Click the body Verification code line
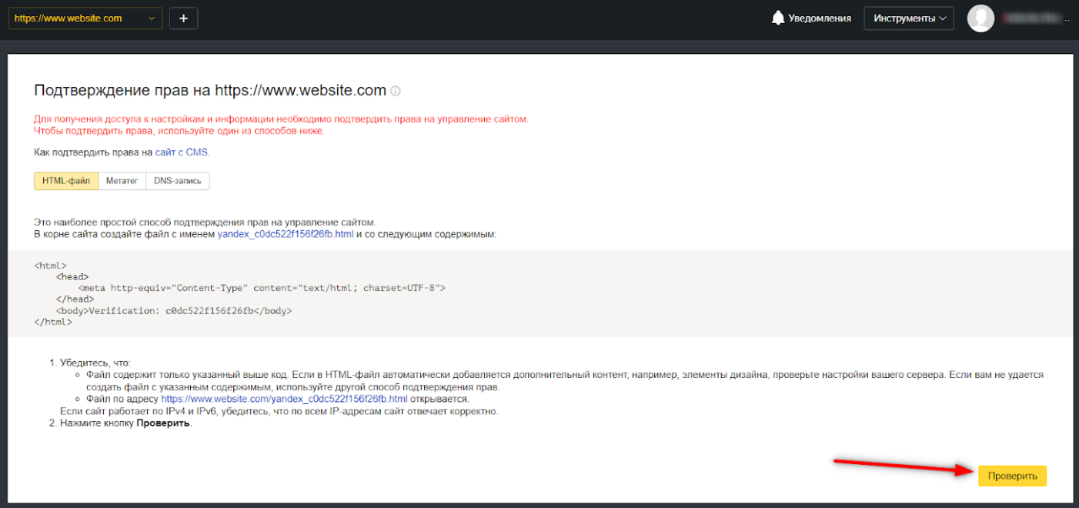Viewport: 1079px width, 508px height. click(x=174, y=311)
